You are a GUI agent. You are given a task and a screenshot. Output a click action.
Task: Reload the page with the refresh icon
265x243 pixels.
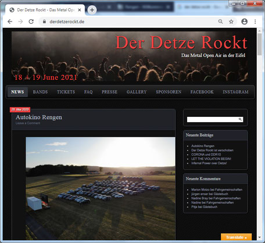31,22
